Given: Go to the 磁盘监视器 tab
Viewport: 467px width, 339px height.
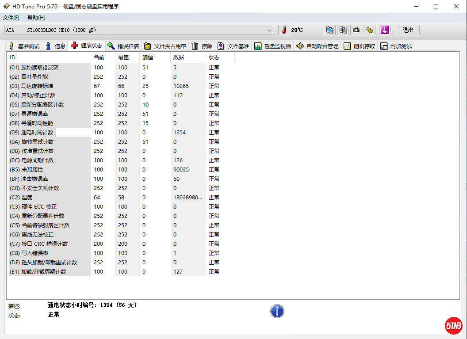Looking at the screenshot, I should point(273,46).
